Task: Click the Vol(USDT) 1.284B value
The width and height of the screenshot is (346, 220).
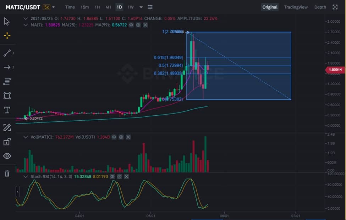Action: tap(103, 137)
